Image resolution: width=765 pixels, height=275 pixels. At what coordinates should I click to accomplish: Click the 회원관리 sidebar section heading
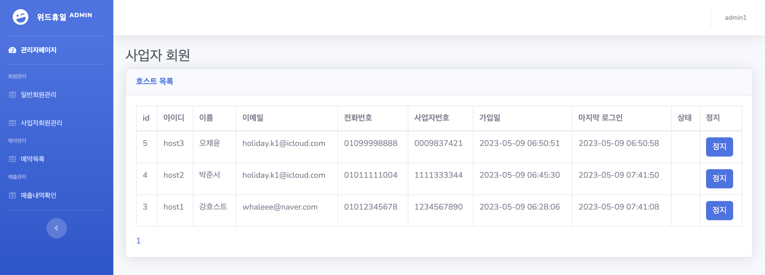17,77
